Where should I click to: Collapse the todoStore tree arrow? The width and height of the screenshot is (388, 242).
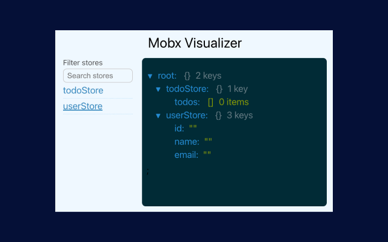pyautogui.click(x=158, y=90)
